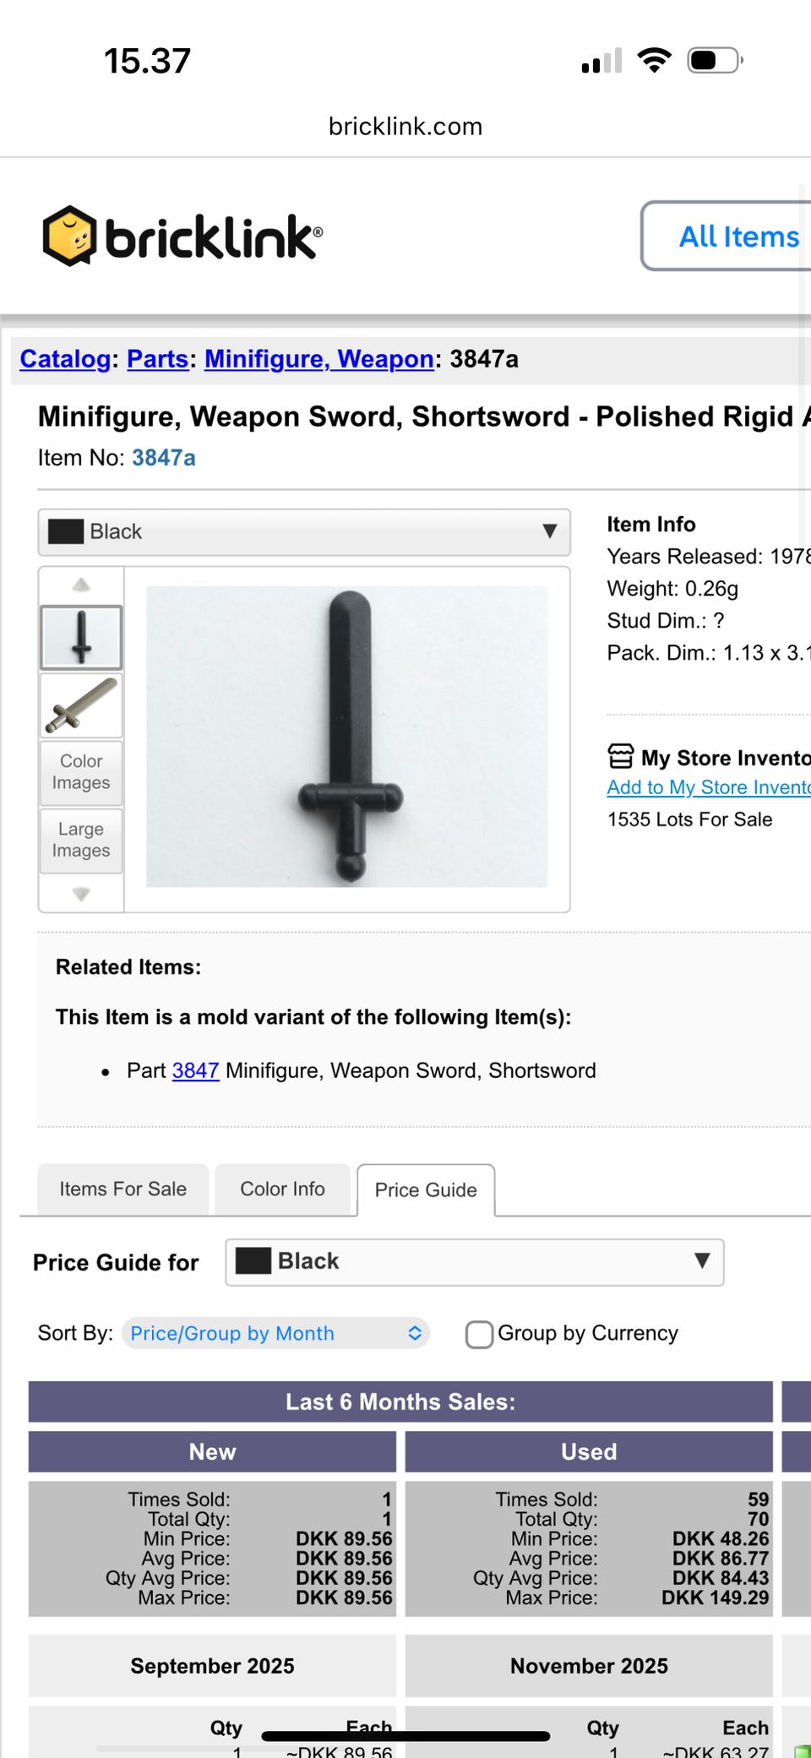This screenshot has height=1758, width=811.
Task: Tap the bricklink.com address bar
Action: click(x=405, y=127)
